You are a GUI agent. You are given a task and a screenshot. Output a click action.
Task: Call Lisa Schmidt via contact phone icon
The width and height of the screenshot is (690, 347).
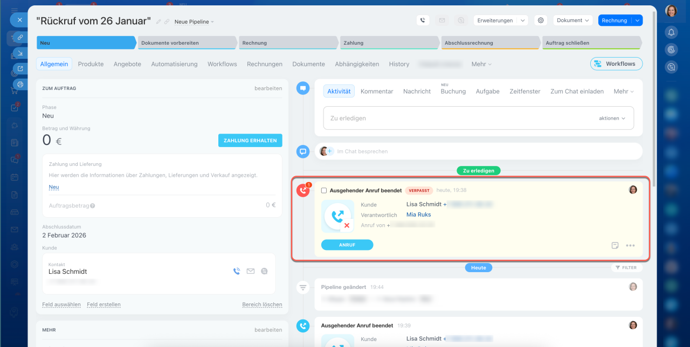pos(236,272)
